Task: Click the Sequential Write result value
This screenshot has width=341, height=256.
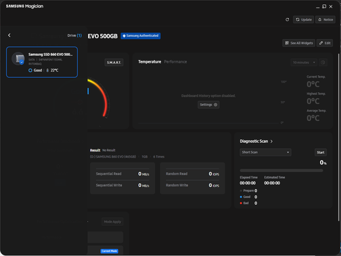Action: point(144,185)
